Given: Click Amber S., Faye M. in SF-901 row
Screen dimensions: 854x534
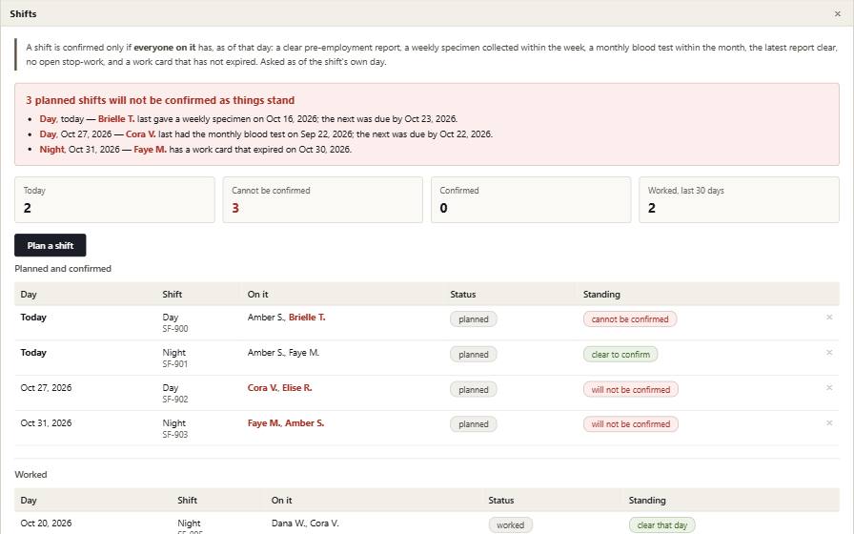Looking at the screenshot, I should pyautogui.click(x=283, y=353).
